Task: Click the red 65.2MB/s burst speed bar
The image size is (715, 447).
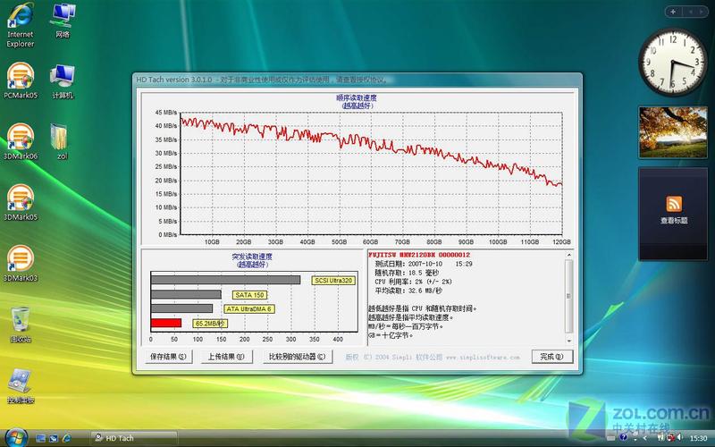Action: (166, 323)
